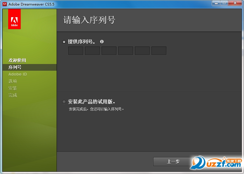Click the Dreamweaver title bar app icon

pos(5,4)
